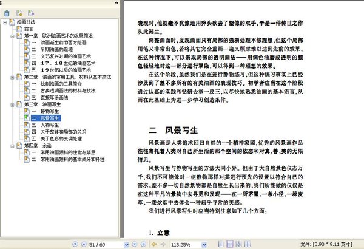
Task: Open bookmark 前言
Action: pos(29,29)
